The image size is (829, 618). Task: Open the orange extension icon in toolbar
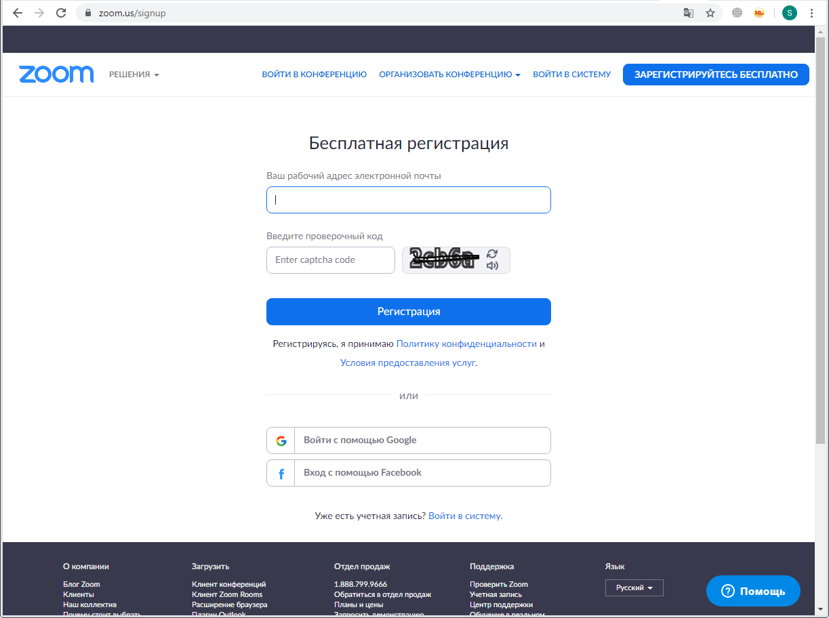[x=759, y=13]
